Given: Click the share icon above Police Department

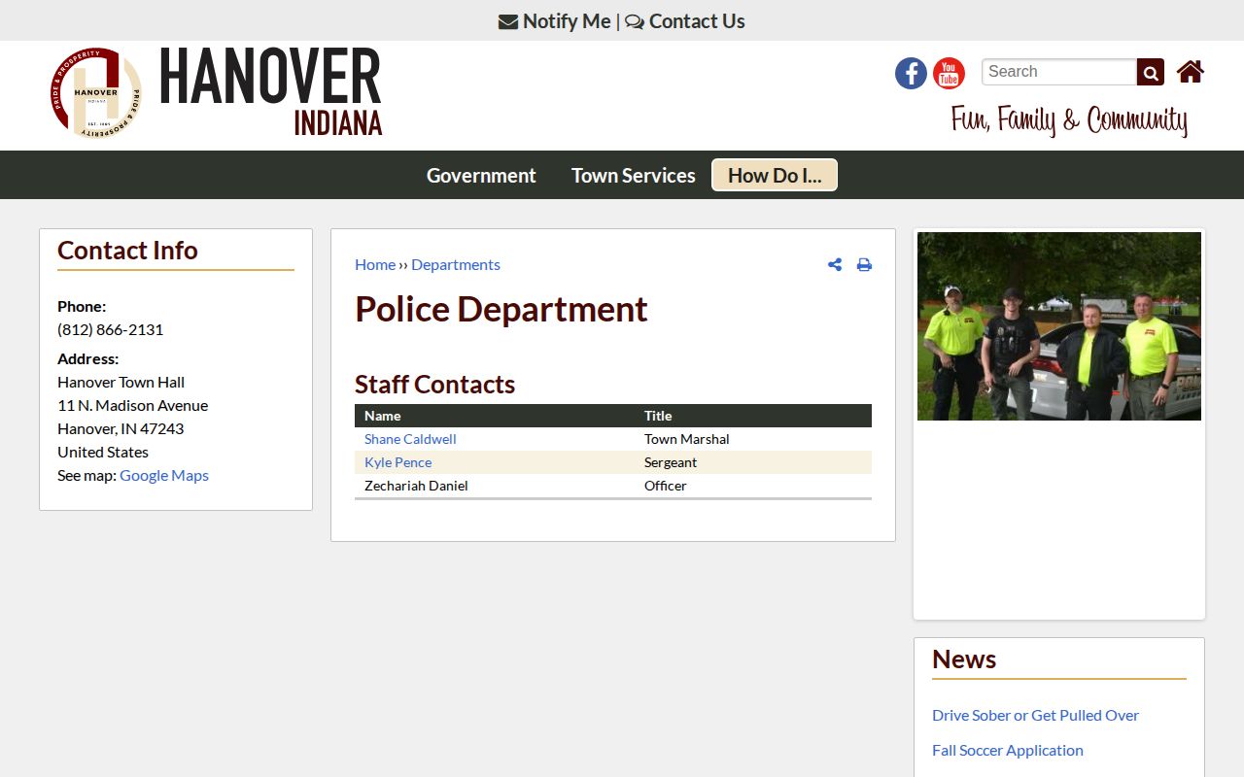Looking at the screenshot, I should coord(835,264).
